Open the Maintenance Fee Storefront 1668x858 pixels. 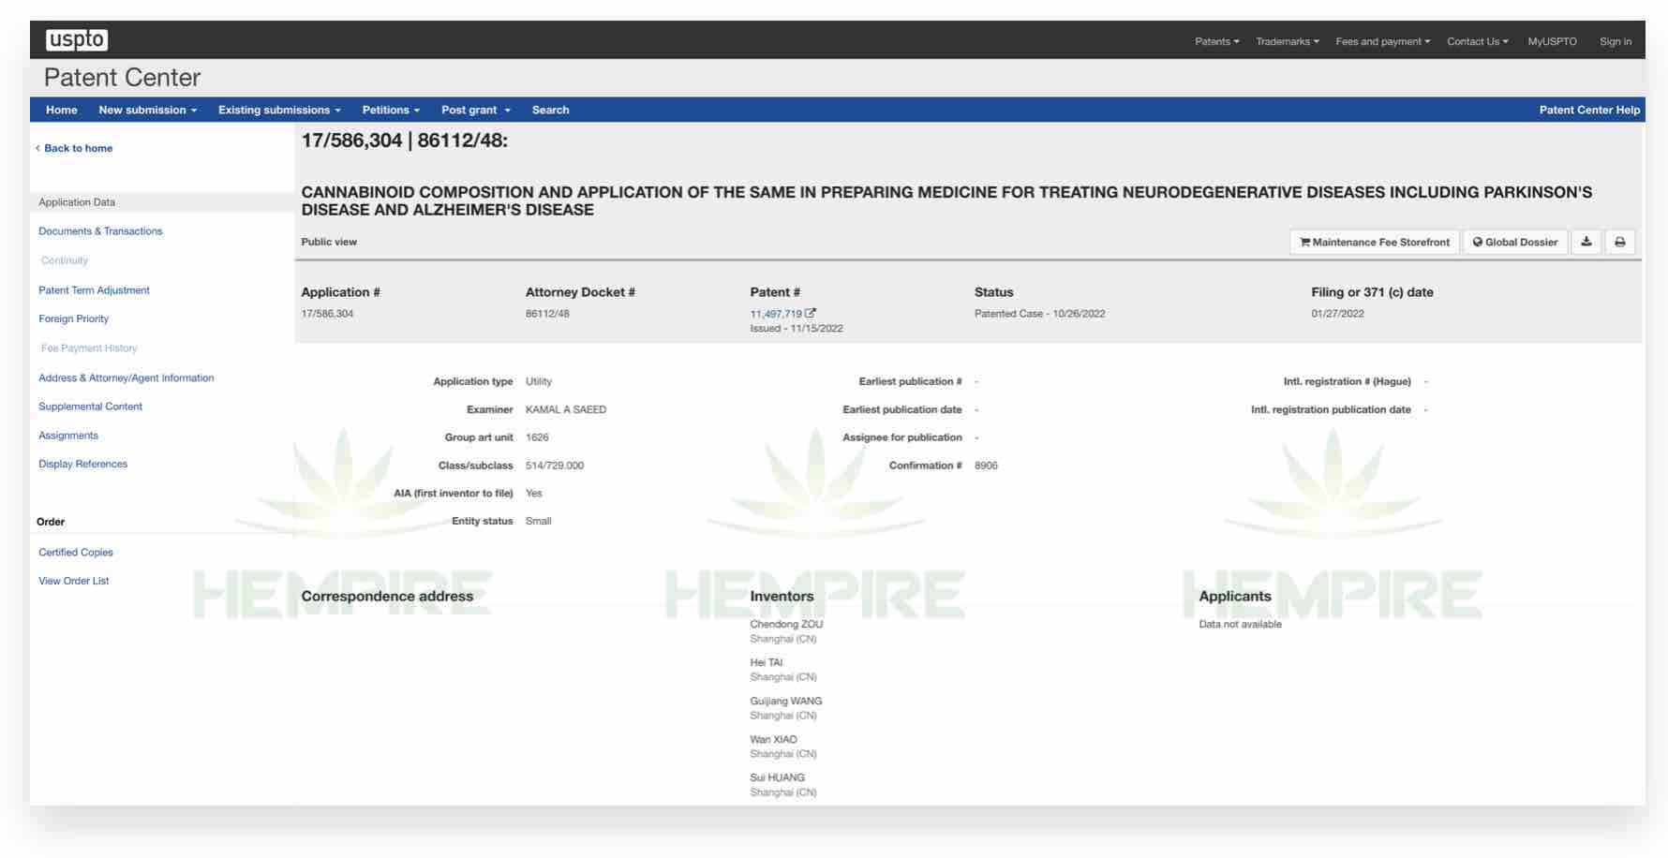[1375, 242]
